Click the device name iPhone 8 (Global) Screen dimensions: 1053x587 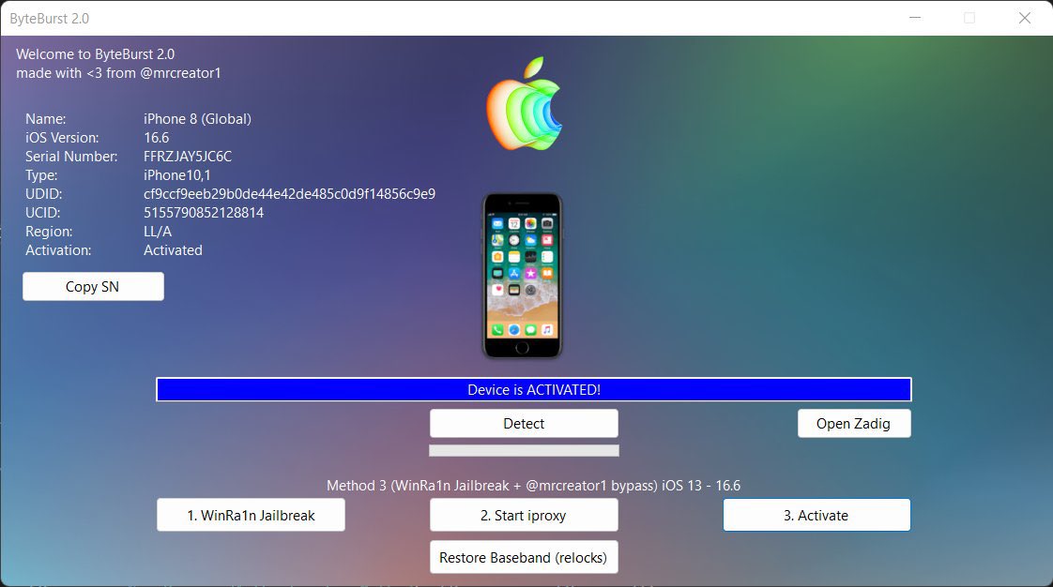click(197, 119)
